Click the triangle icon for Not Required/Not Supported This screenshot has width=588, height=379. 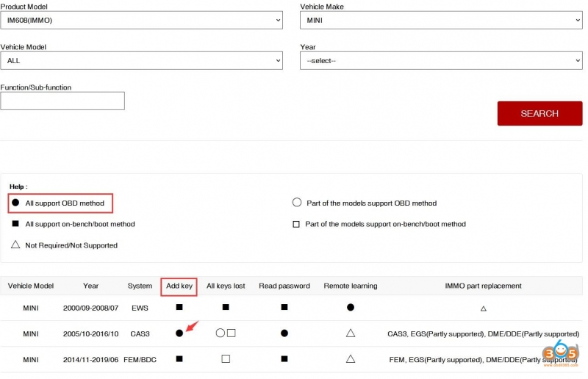pyautogui.click(x=15, y=245)
